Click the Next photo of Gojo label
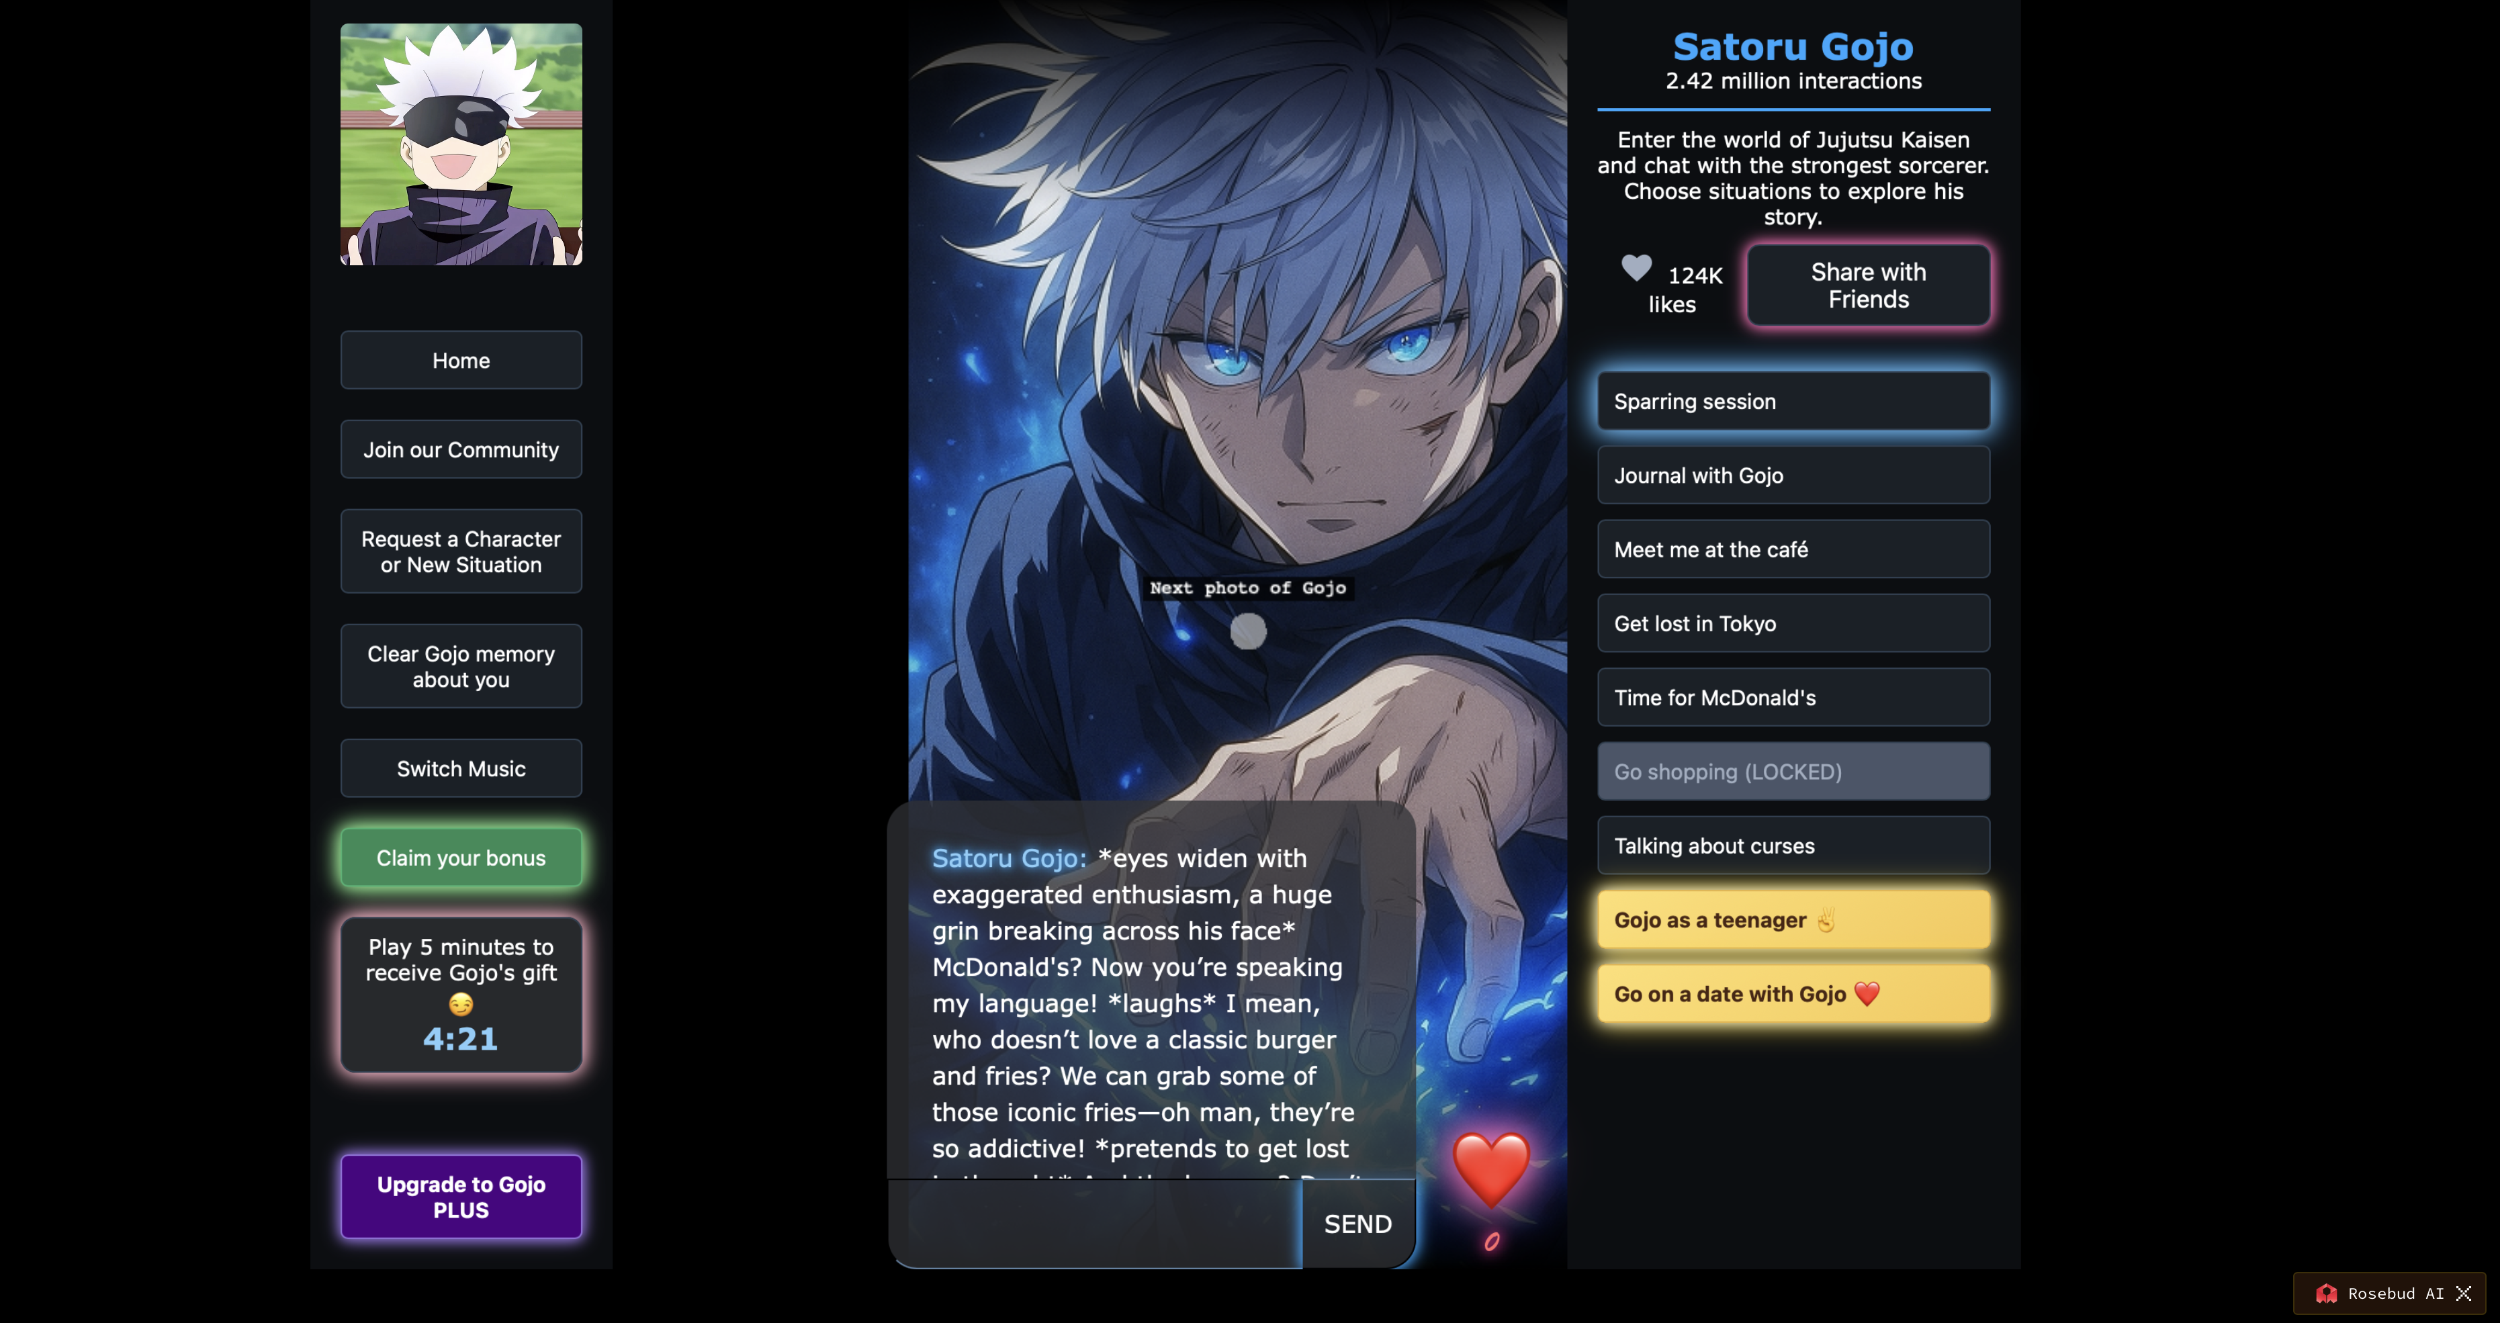 click(x=1248, y=587)
